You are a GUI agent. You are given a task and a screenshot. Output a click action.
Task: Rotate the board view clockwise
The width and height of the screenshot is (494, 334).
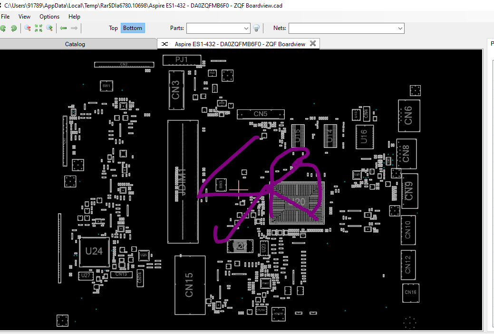(13, 29)
